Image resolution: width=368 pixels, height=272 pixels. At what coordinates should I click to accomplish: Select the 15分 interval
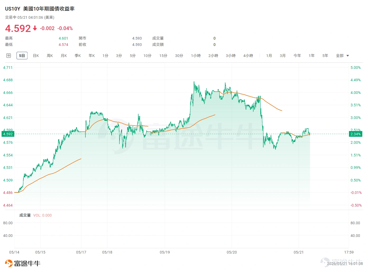(163, 56)
